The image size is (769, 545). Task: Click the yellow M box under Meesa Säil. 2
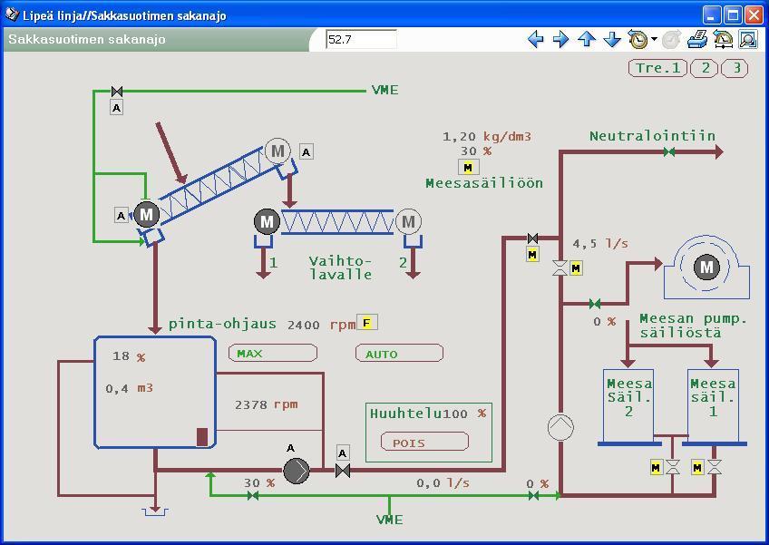click(x=656, y=468)
